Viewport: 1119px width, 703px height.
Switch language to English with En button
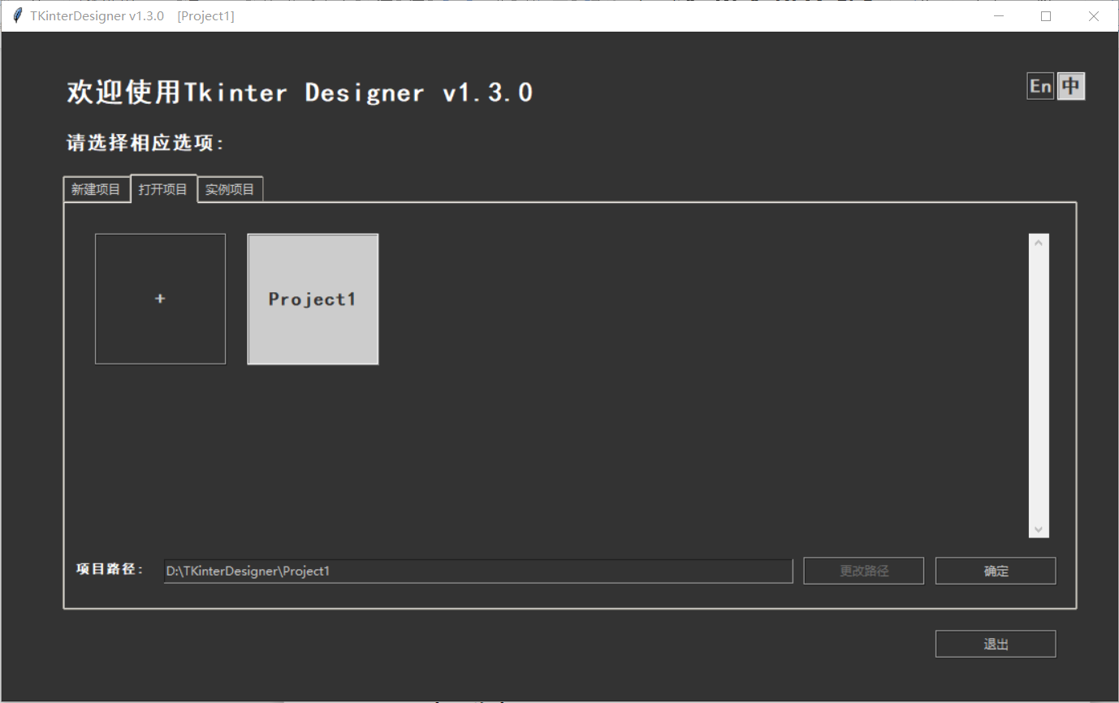[x=1040, y=86]
